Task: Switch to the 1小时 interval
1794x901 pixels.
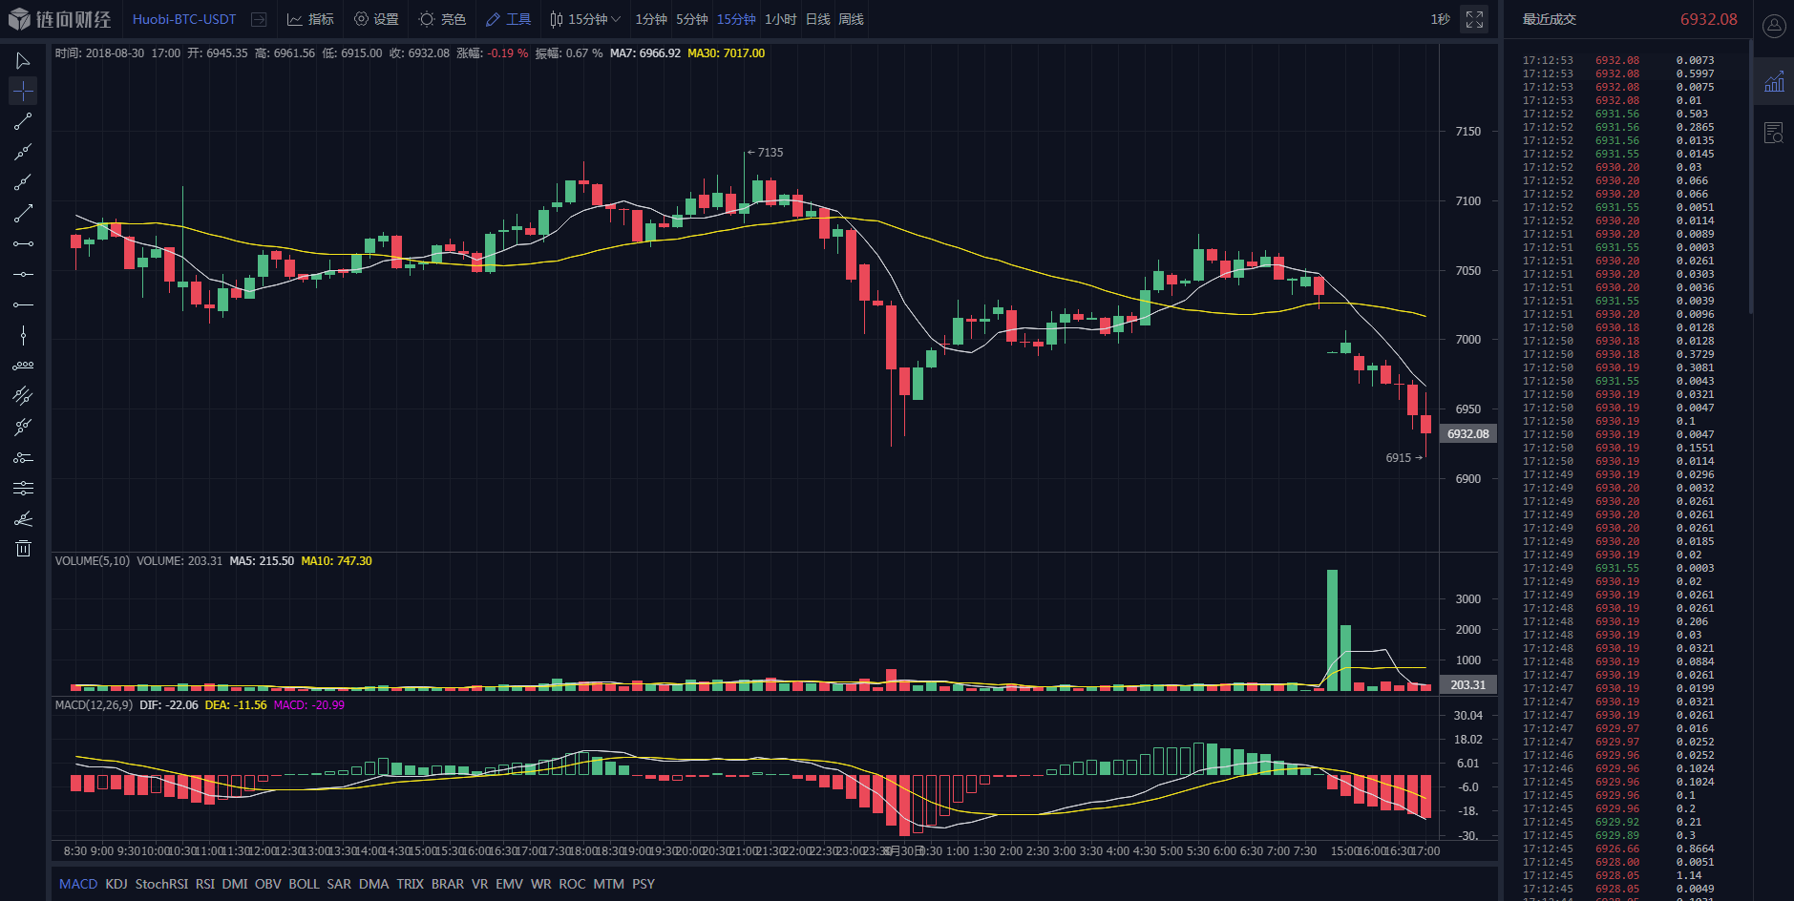Action: pyautogui.click(x=780, y=19)
